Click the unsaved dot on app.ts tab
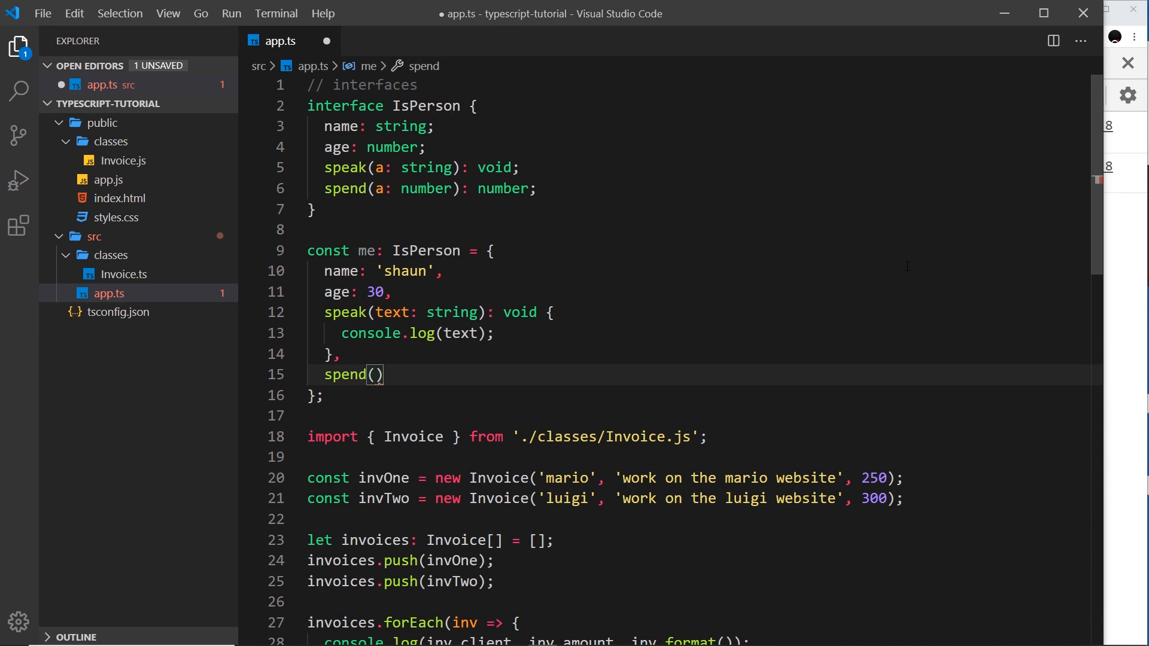This screenshot has width=1149, height=646. pos(327,41)
